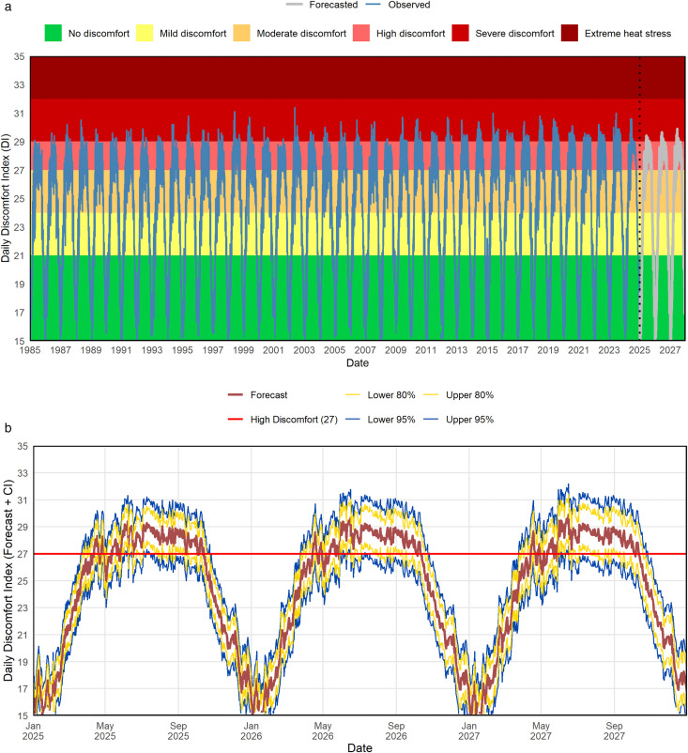Click the "May 2026" tick label in panel b
Screen dimensions: 688x753
click(323, 730)
